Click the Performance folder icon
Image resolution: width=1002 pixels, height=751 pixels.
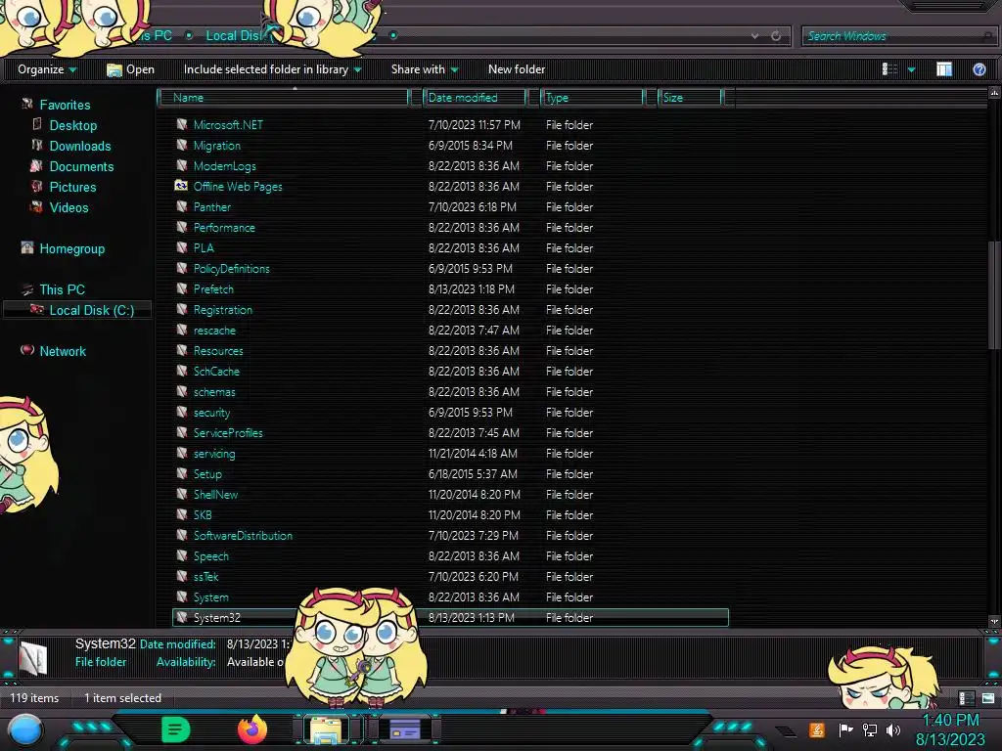point(182,227)
